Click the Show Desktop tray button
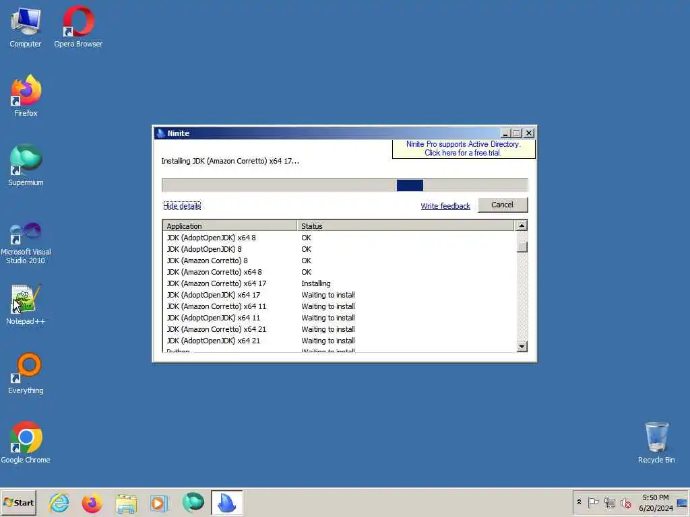690x517 pixels. click(683, 503)
